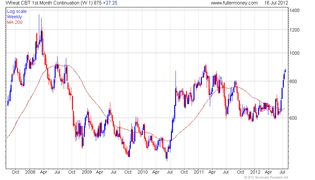Screen dimensions: 315x180
Task: Click the last candlestick at the July 2012 high
Action: tap(285, 70)
